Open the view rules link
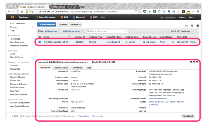207x129 pixels. click(x=171, y=95)
